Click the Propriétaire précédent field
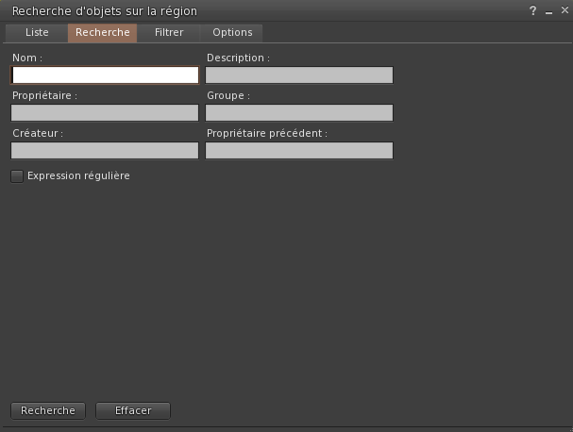The height and width of the screenshot is (432, 573). click(x=298, y=151)
